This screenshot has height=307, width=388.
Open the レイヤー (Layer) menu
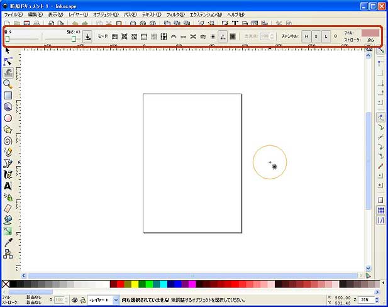[78, 14]
